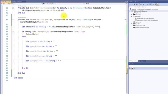This screenshot has height=94, width=168.
Task: Click the Solution node icon
Action: tap(130, 9)
